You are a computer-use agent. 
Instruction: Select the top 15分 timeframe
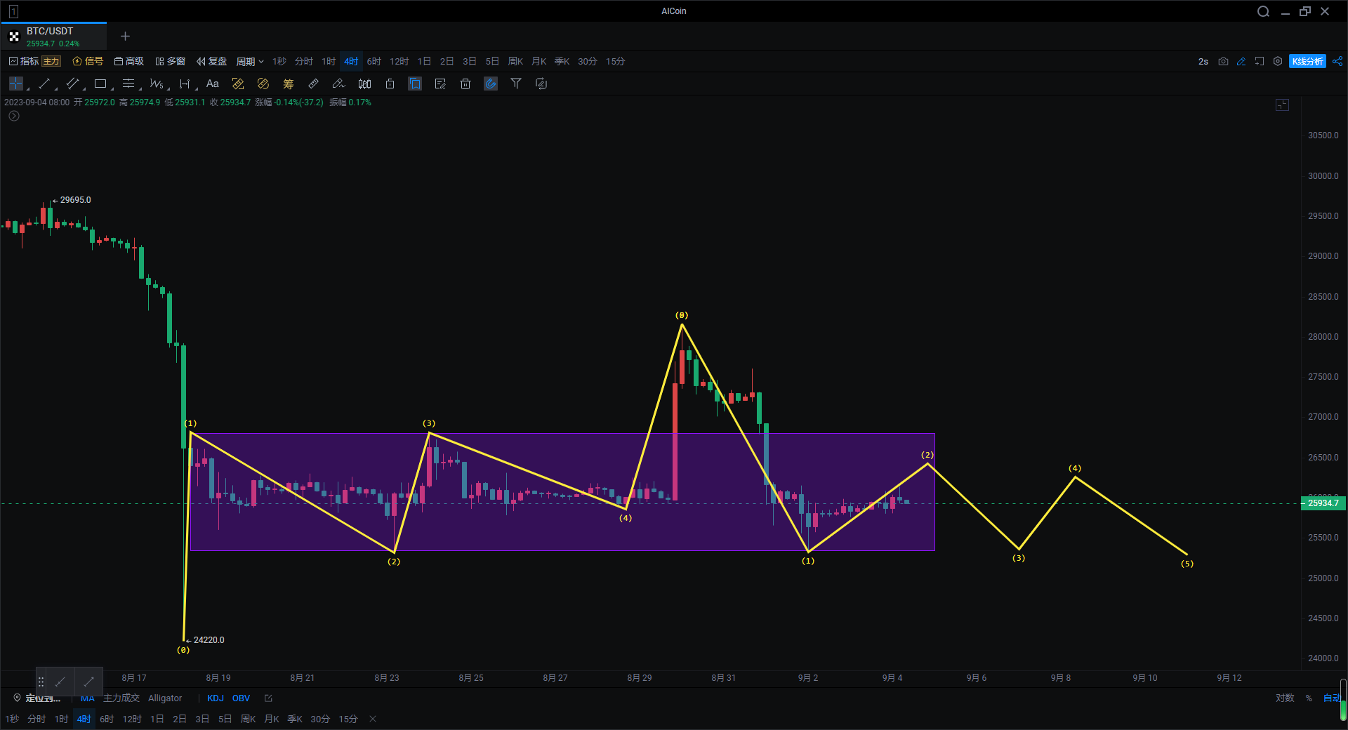point(616,62)
